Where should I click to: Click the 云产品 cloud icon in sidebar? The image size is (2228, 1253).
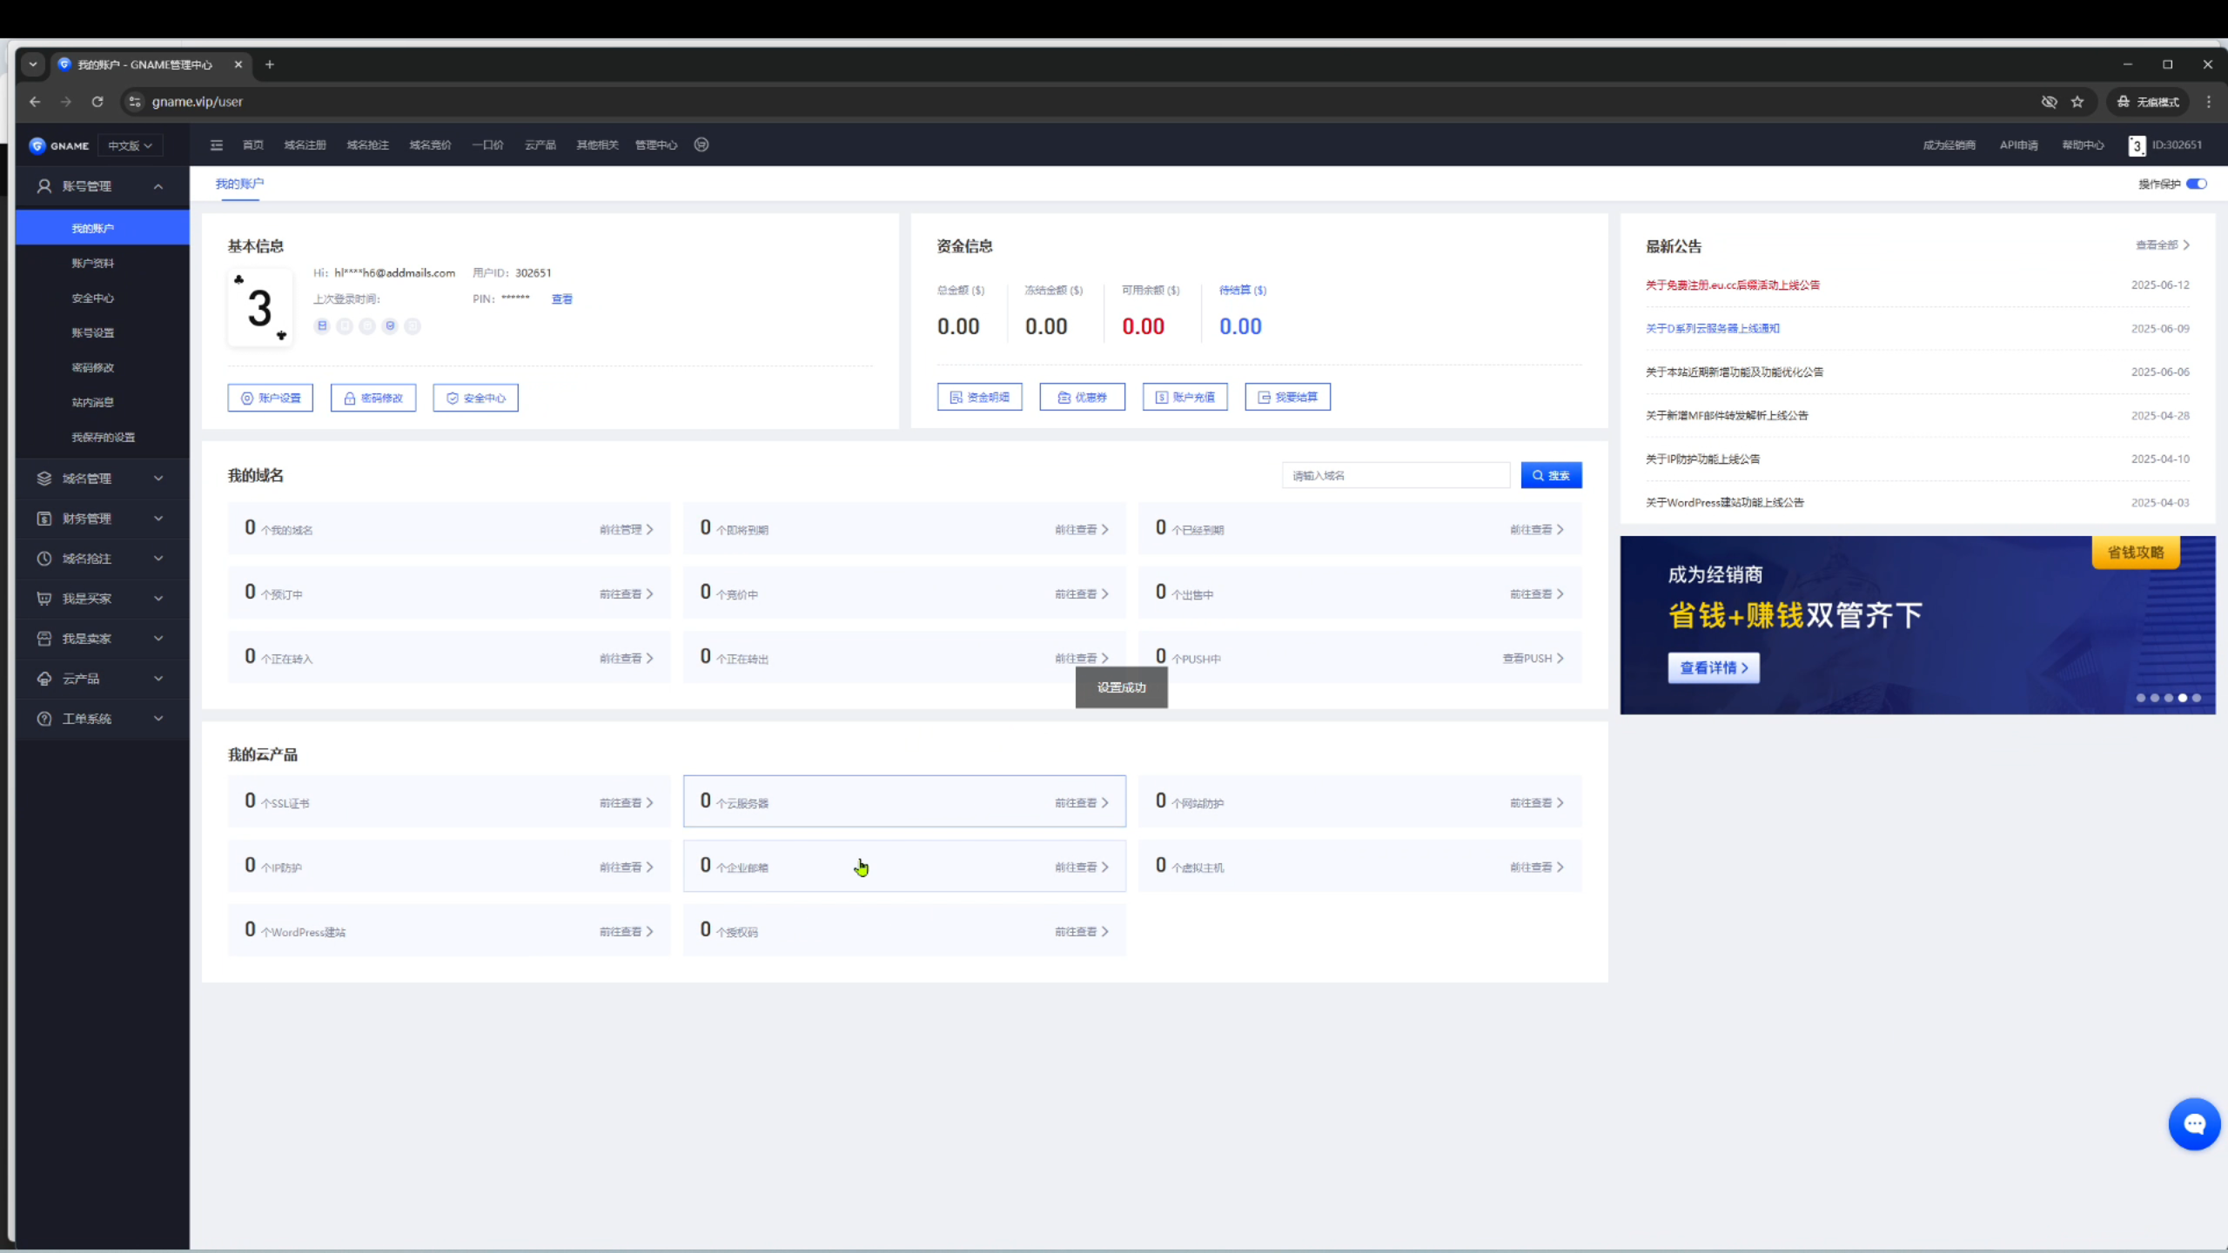coord(44,679)
